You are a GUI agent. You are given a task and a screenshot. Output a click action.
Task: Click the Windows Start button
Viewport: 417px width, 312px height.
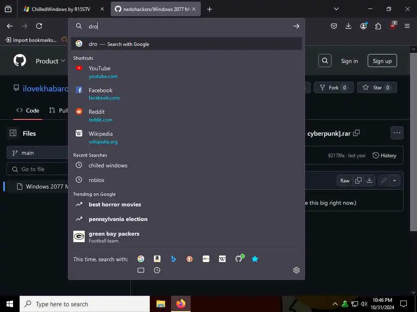point(10,304)
